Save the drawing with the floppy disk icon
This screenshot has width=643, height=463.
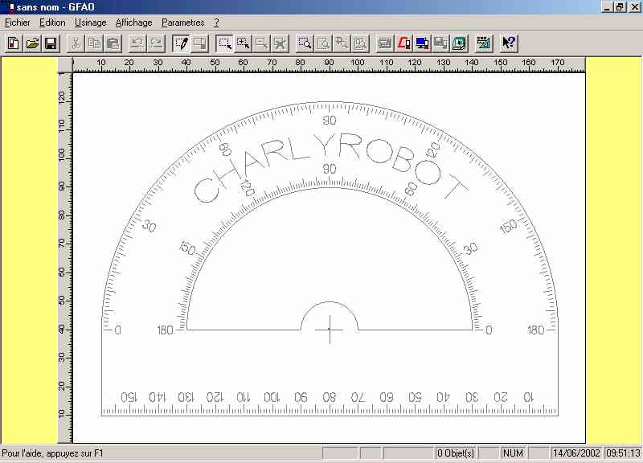click(51, 43)
